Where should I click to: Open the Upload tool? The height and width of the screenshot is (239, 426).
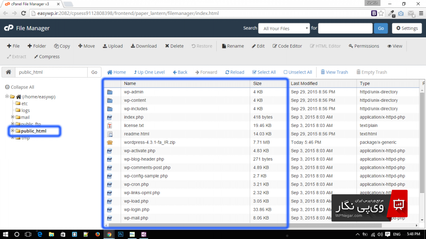(x=113, y=46)
